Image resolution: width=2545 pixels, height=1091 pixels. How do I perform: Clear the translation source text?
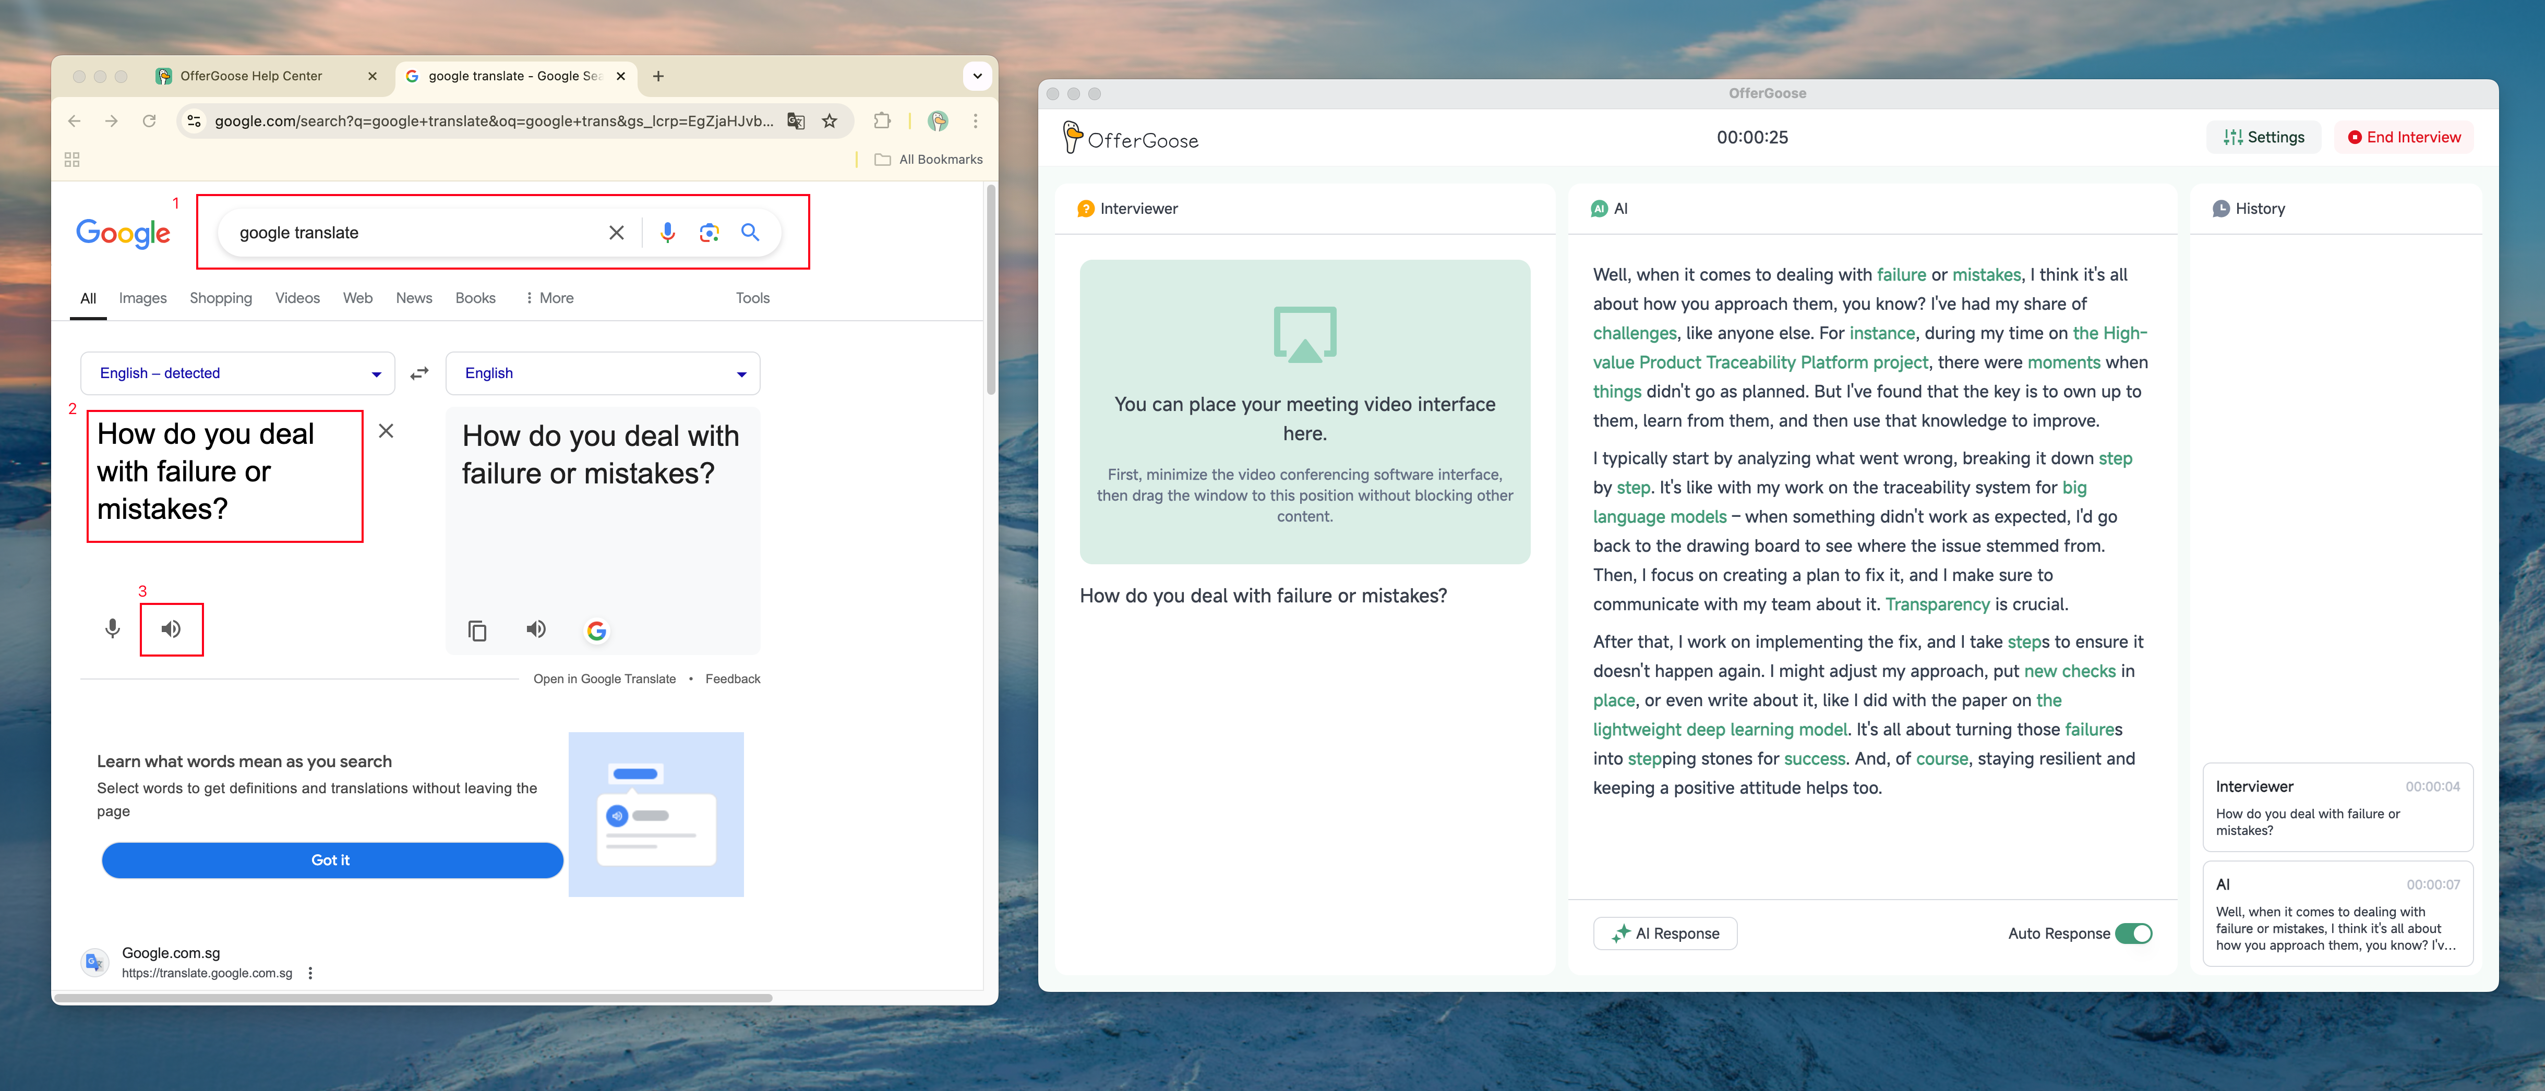(386, 430)
